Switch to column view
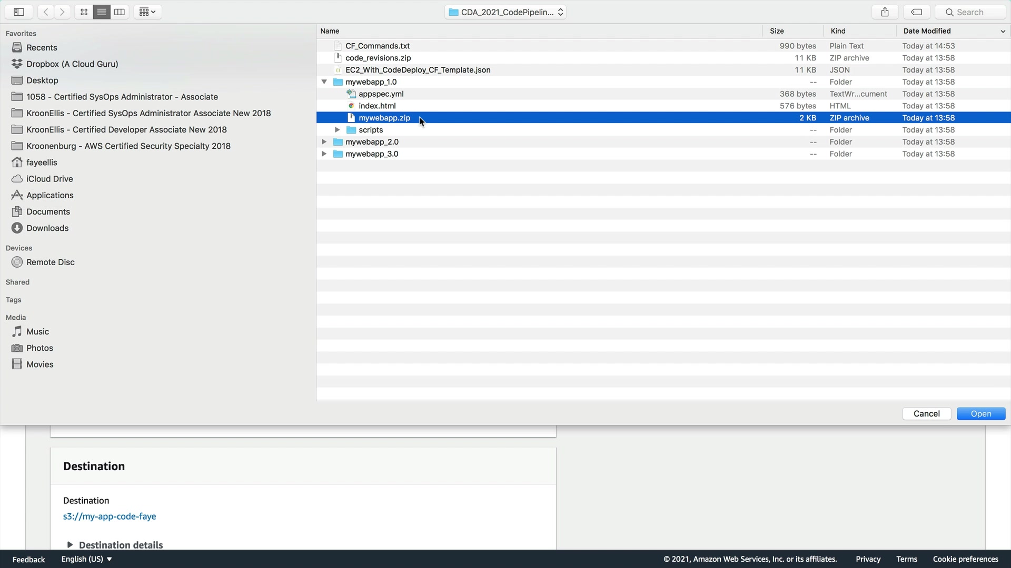Screen dimensions: 1011x568 tap(120, 12)
